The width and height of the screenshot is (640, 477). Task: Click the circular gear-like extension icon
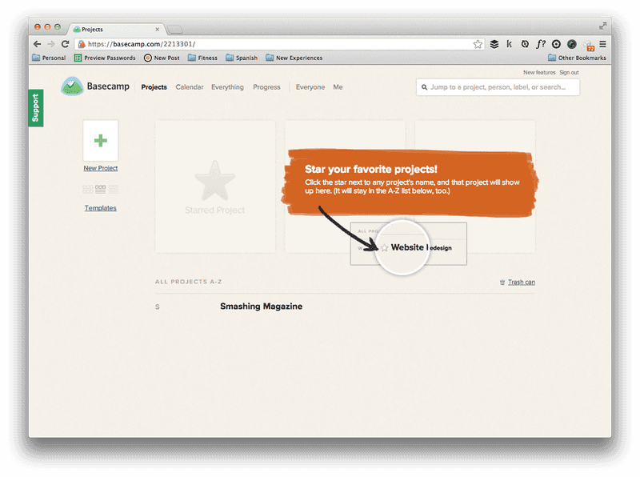pos(556,44)
